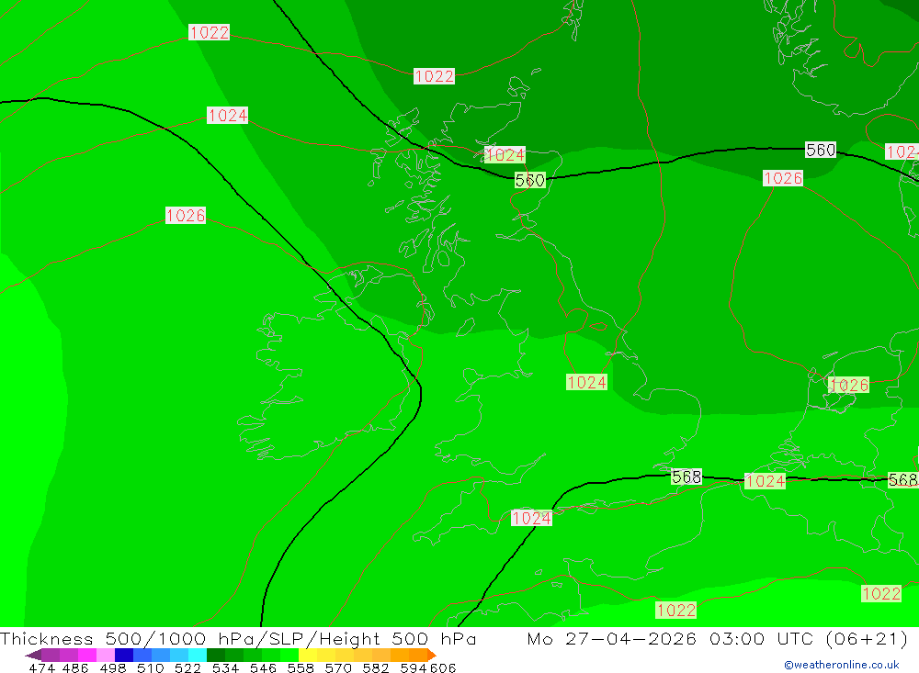The width and height of the screenshot is (919, 673).
Task: Click the 568 contour label near southeast England
Action: click(686, 477)
